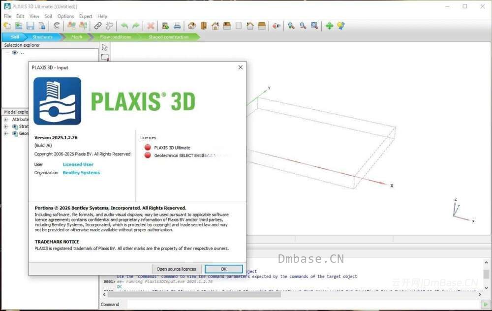Toggle the eye icon in Selection explorer

[x=14, y=53]
